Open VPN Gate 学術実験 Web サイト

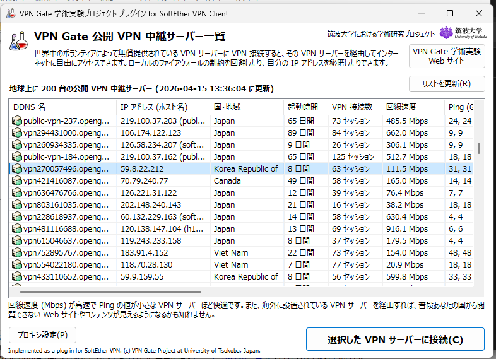pos(447,56)
